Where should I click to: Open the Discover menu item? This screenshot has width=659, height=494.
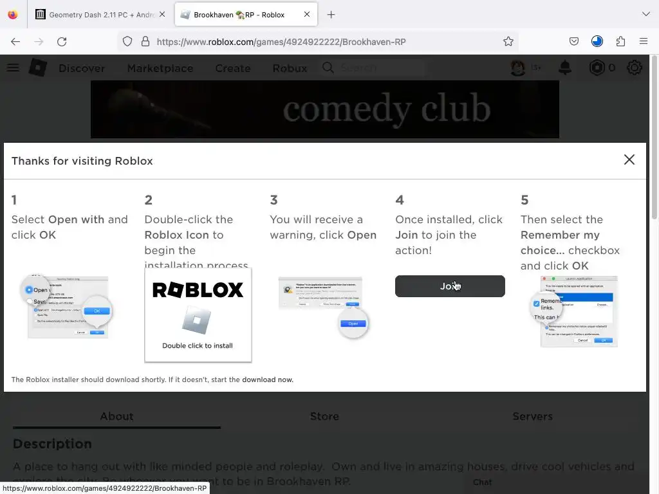point(82,68)
